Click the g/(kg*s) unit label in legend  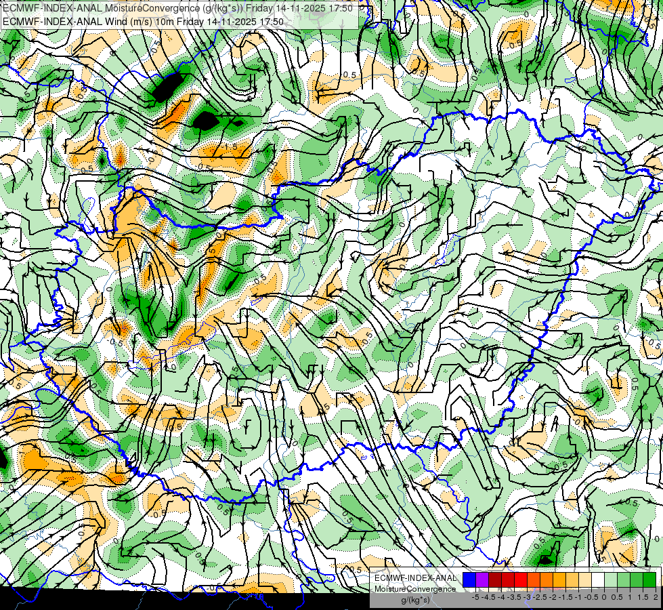coord(415,601)
